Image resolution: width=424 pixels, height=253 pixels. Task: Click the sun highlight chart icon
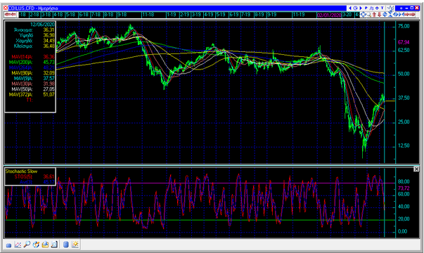(75, 245)
